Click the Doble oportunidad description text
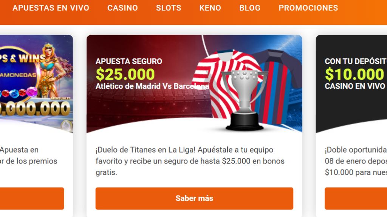Image resolution: width=387 pixels, height=217 pixels. [x=356, y=161]
